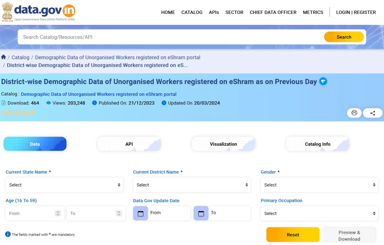Image resolution: width=384 pixels, height=245 pixels.
Task: Click the clock icon beside Published On
Action: coord(94,103)
